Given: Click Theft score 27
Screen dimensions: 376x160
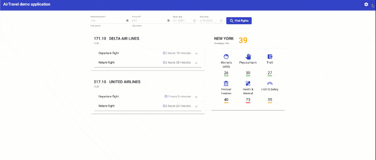Looking at the screenshot, I should pos(270,73).
